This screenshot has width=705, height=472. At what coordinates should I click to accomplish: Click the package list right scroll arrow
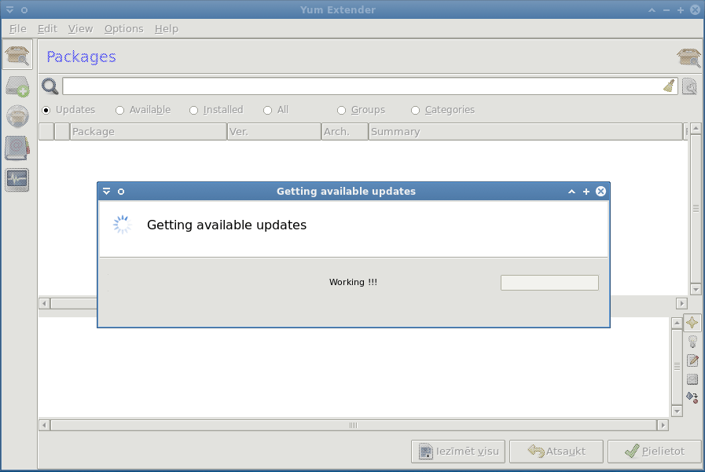[682, 304]
